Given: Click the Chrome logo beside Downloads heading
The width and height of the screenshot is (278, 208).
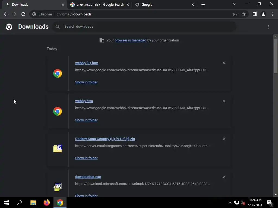Looking at the screenshot, I should (x=9, y=27).
